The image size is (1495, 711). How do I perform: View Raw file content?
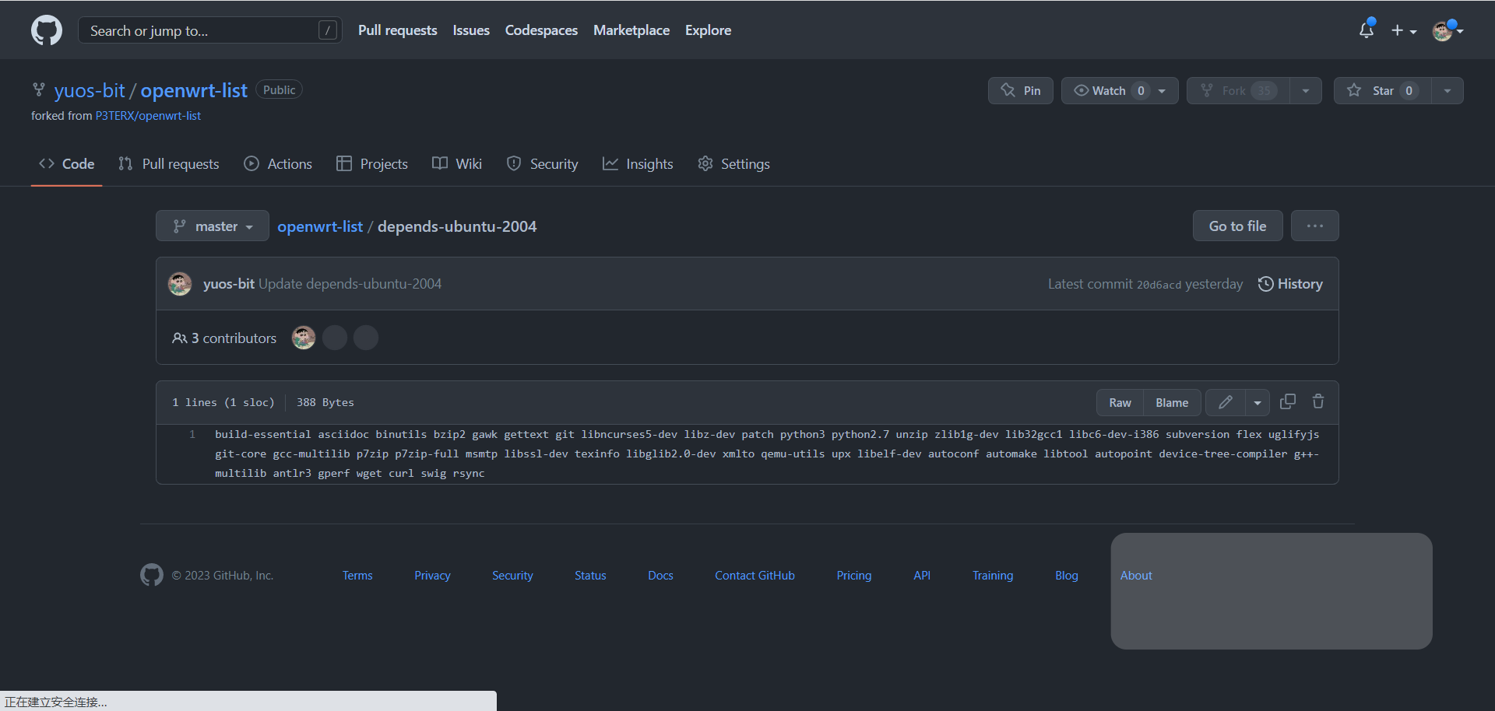[1120, 402]
